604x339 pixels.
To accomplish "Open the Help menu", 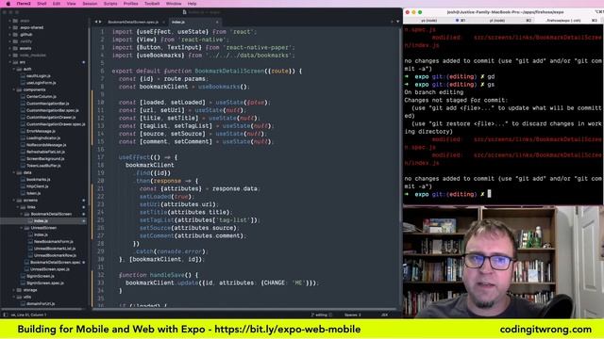I will [x=192, y=4].
